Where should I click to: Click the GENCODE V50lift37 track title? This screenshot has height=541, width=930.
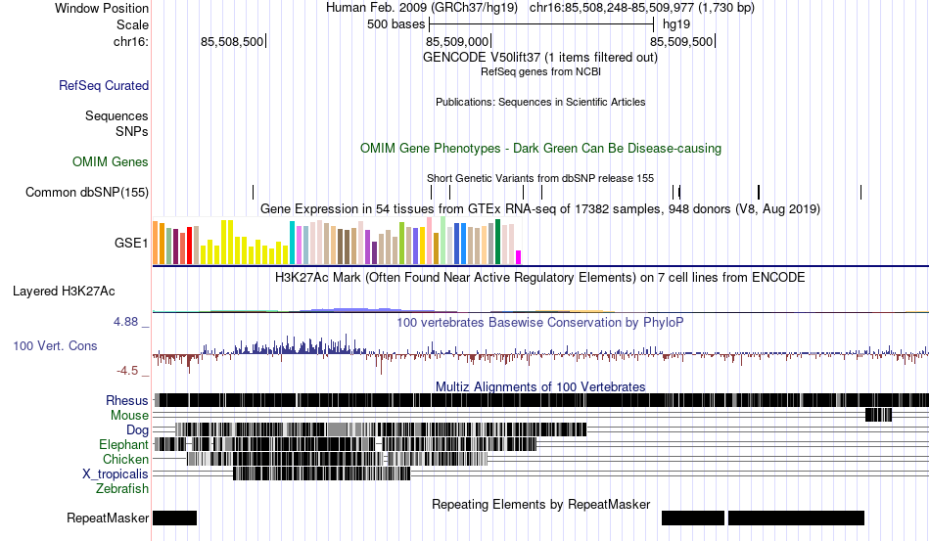click(x=540, y=58)
